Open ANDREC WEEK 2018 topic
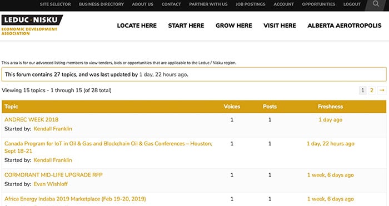The width and height of the screenshot is (389, 206). tap(32, 119)
